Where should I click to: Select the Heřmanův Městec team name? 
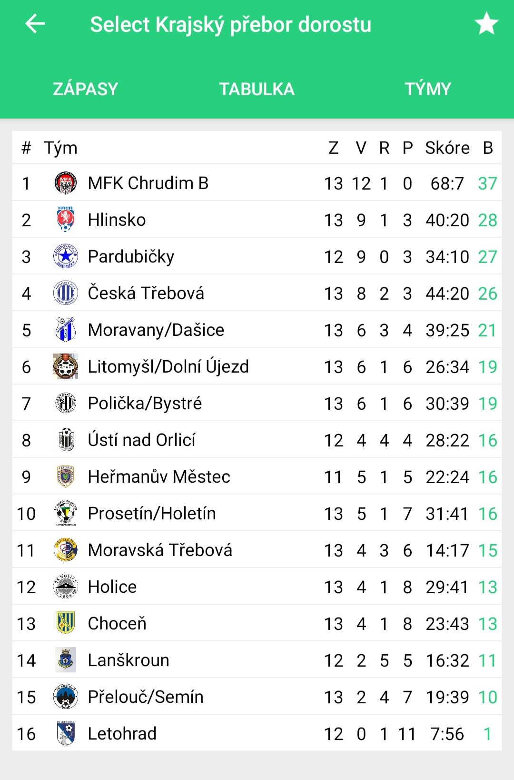159,476
